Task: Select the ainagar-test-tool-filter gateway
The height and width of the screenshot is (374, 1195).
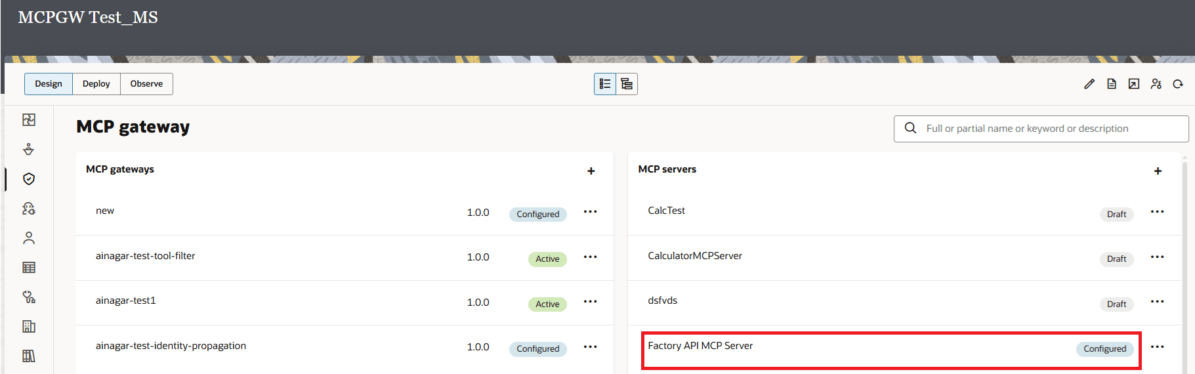Action: pos(146,256)
